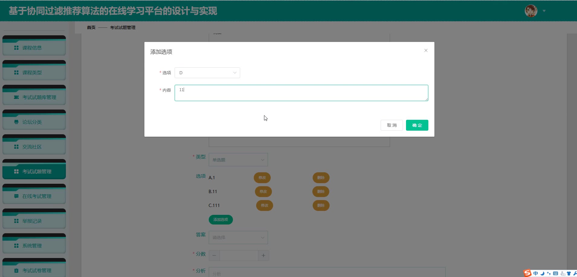This screenshot has width=577, height=277.
Task: Open skin shirt icon in IME bar
Action: click(569, 273)
